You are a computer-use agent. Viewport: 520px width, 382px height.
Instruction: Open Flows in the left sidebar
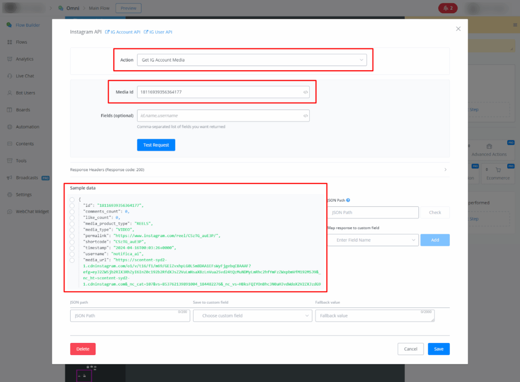(21, 42)
